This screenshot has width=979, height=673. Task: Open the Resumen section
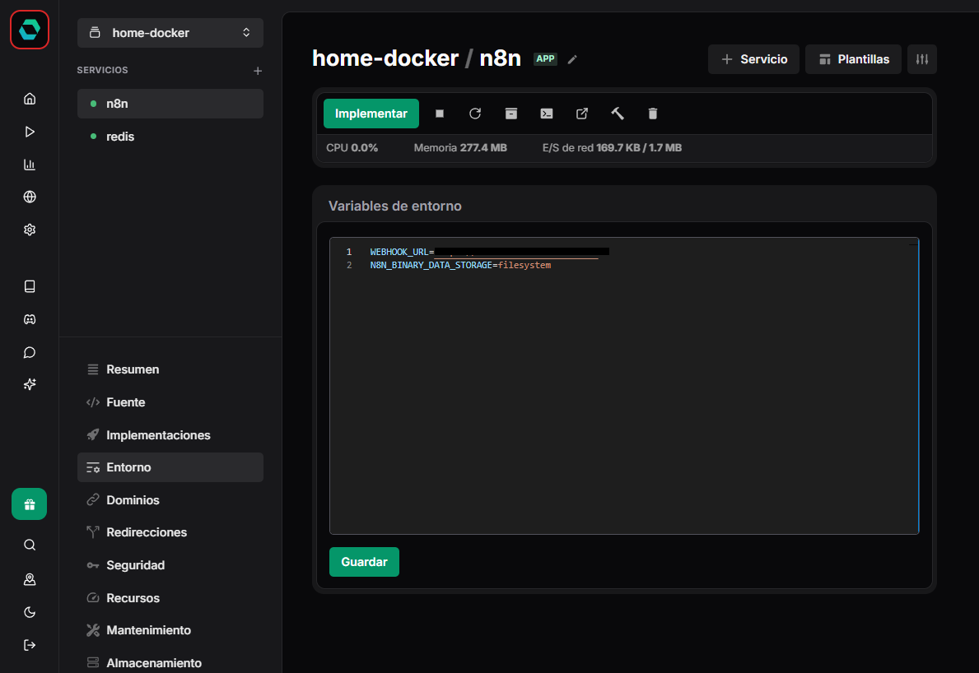170,369
